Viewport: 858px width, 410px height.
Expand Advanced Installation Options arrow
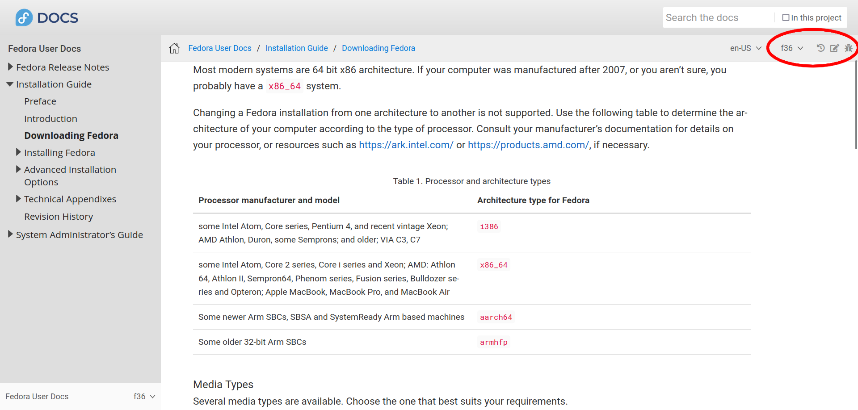coord(18,169)
